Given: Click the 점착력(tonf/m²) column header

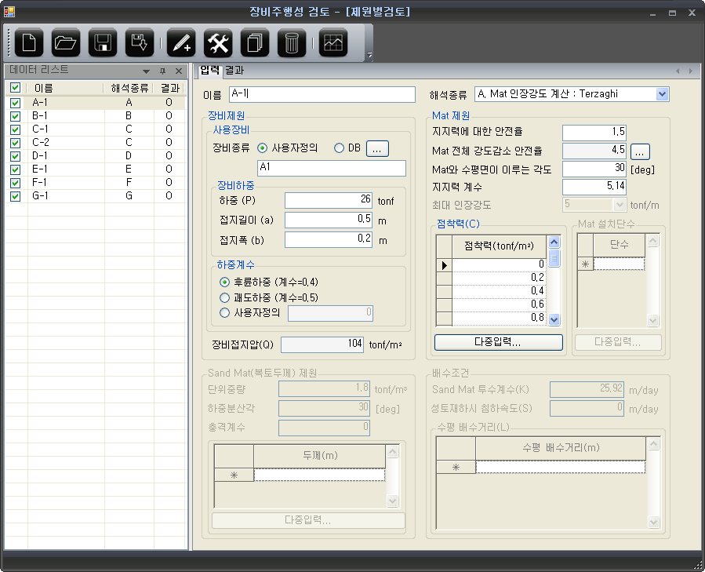Looking at the screenshot, I should click(499, 246).
